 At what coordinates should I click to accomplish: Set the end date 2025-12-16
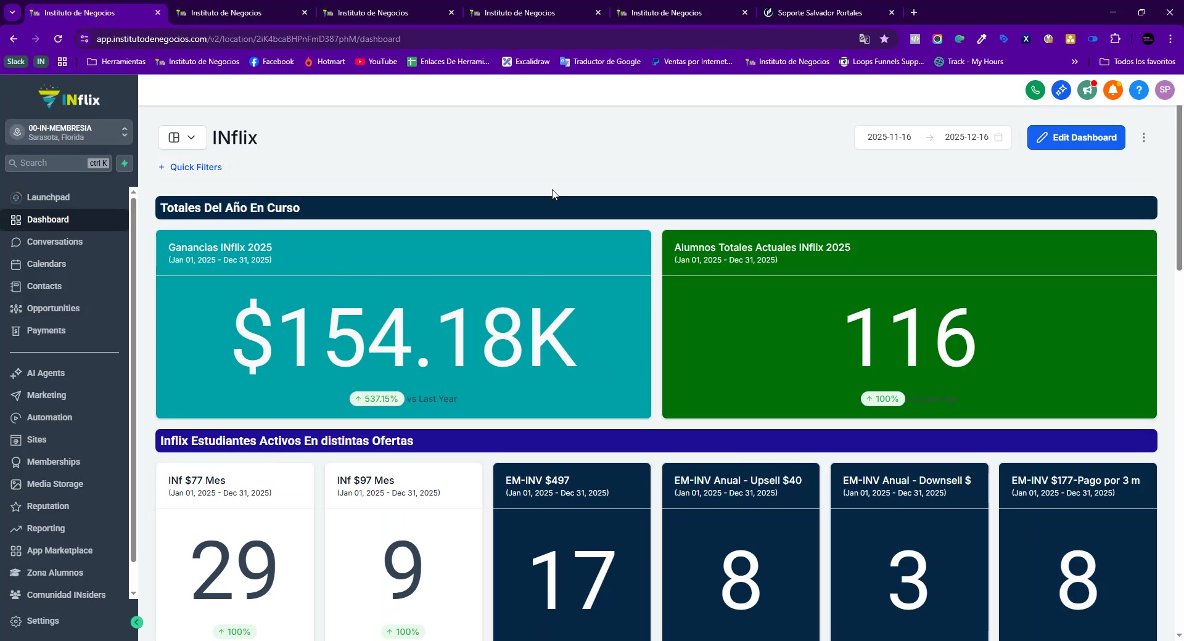click(x=966, y=137)
